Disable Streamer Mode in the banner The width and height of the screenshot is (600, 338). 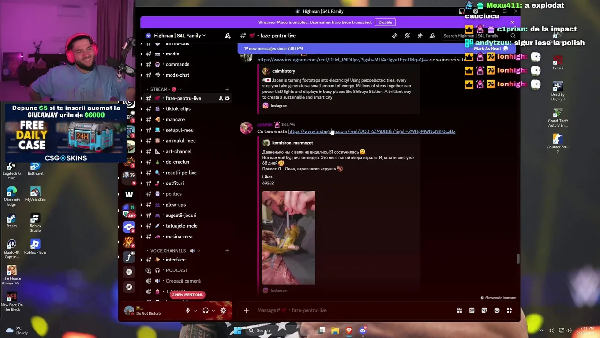pyautogui.click(x=385, y=22)
